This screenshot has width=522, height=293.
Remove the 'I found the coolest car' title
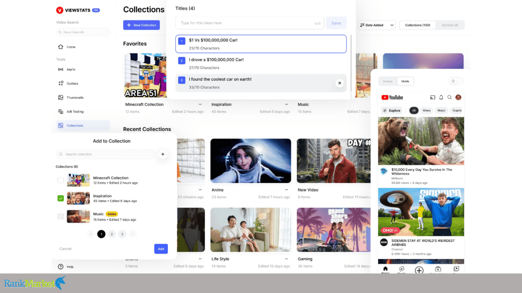tap(339, 83)
